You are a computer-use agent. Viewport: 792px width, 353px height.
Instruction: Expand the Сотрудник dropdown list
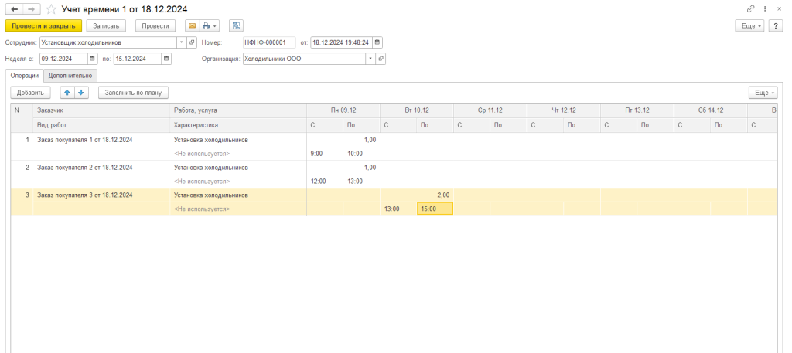pyautogui.click(x=182, y=42)
